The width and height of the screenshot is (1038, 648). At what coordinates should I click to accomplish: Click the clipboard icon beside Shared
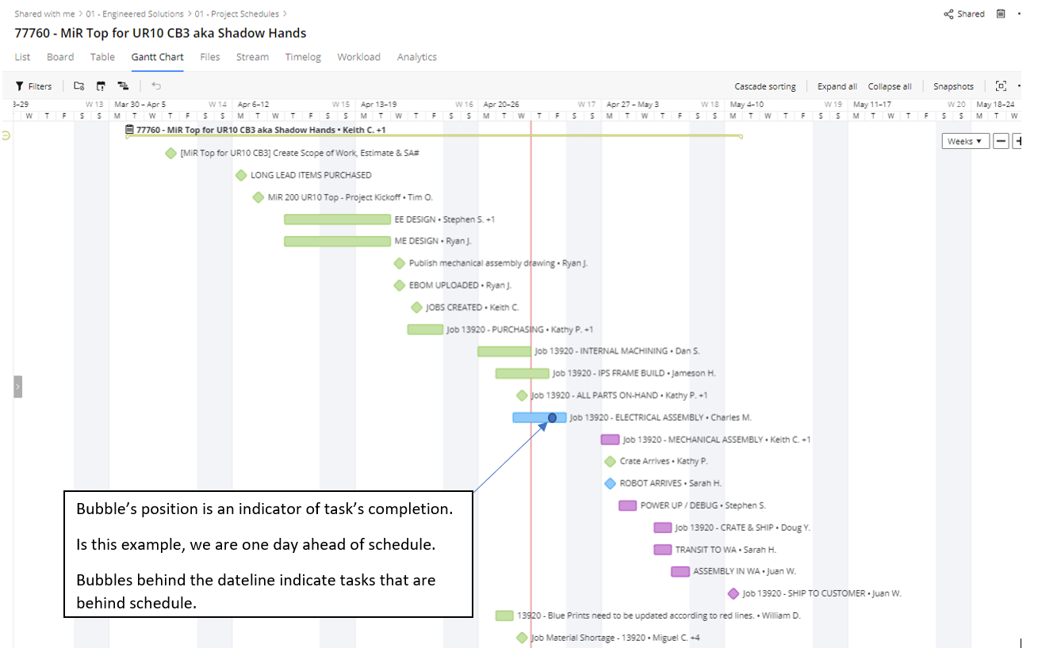click(x=1001, y=14)
